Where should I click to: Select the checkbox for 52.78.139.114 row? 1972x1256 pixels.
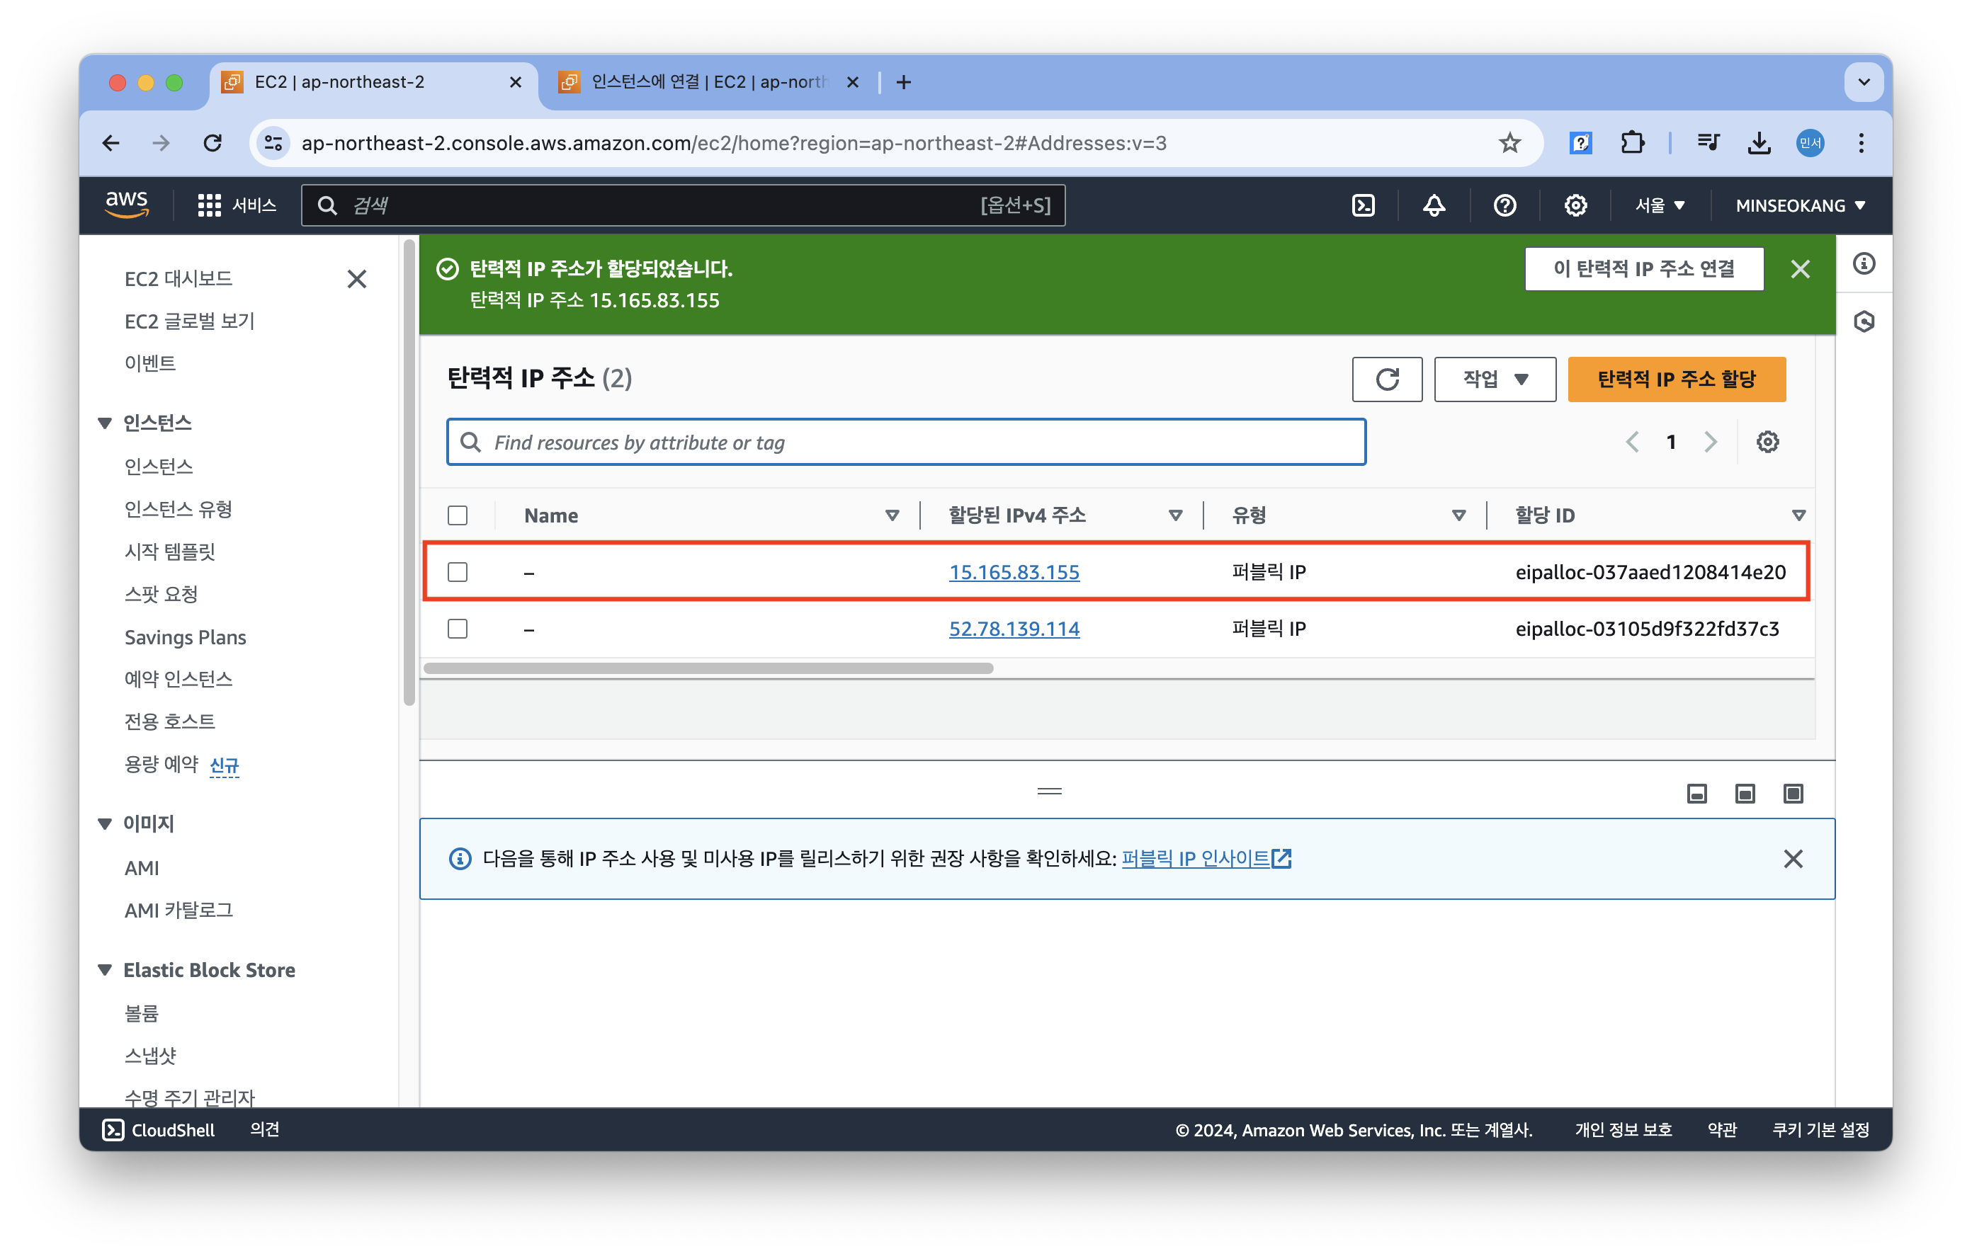tap(458, 629)
